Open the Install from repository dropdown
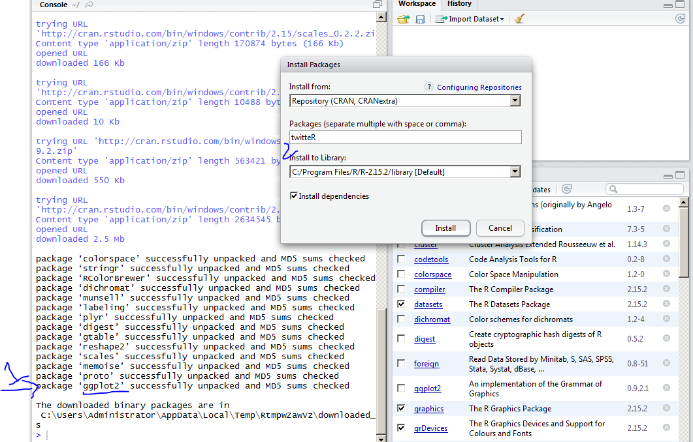Viewport: 693px width, 442px height. pyautogui.click(x=515, y=101)
